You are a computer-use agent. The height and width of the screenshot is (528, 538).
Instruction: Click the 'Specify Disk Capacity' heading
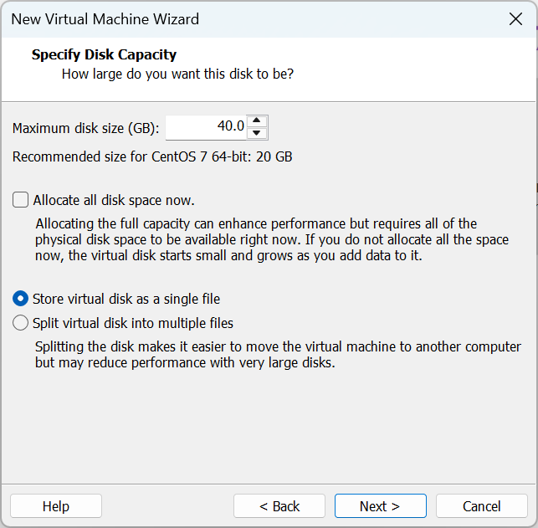[x=104, y=55]
